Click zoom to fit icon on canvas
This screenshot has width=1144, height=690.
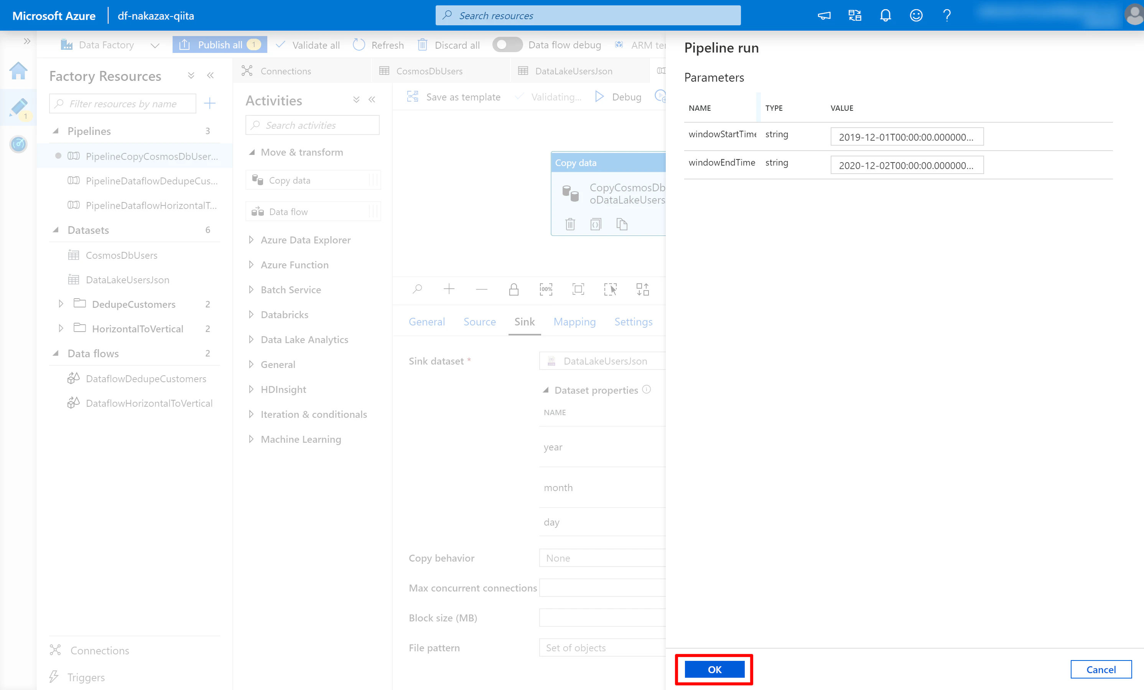pyautogui.click(x=578, y=289)
